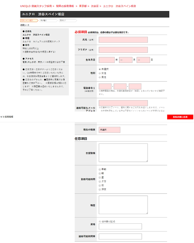Viewport: 194px width, 243px height.
Task: Select the 男性 radio button
Action: 100,77
